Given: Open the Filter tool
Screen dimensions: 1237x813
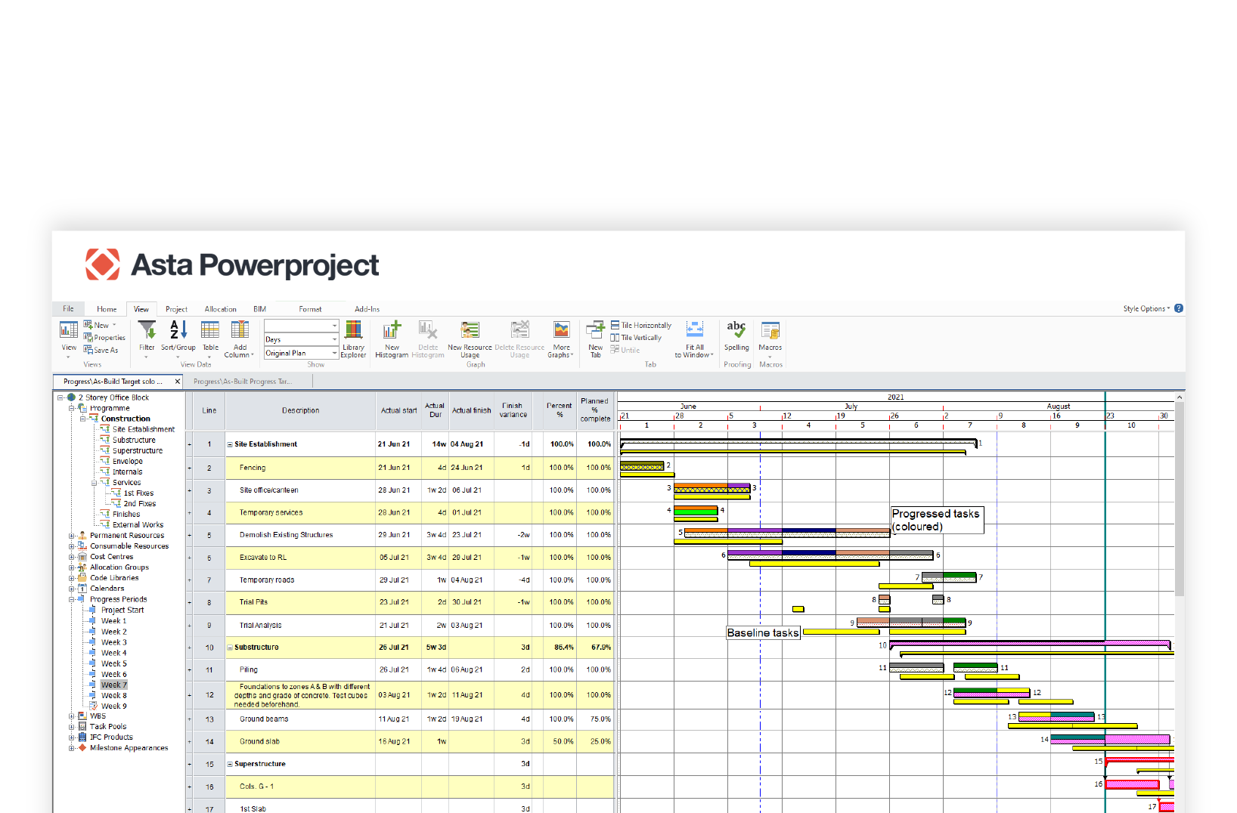Looking at the screenshot, I should click(x=147, y=330).
